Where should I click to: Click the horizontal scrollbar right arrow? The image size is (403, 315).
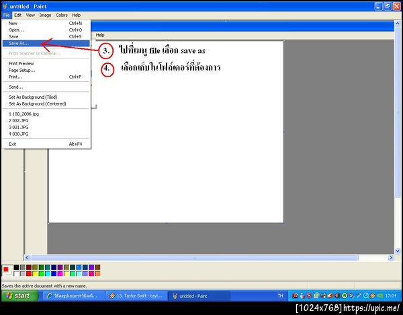pyautogui.click(x=391, y=257)
